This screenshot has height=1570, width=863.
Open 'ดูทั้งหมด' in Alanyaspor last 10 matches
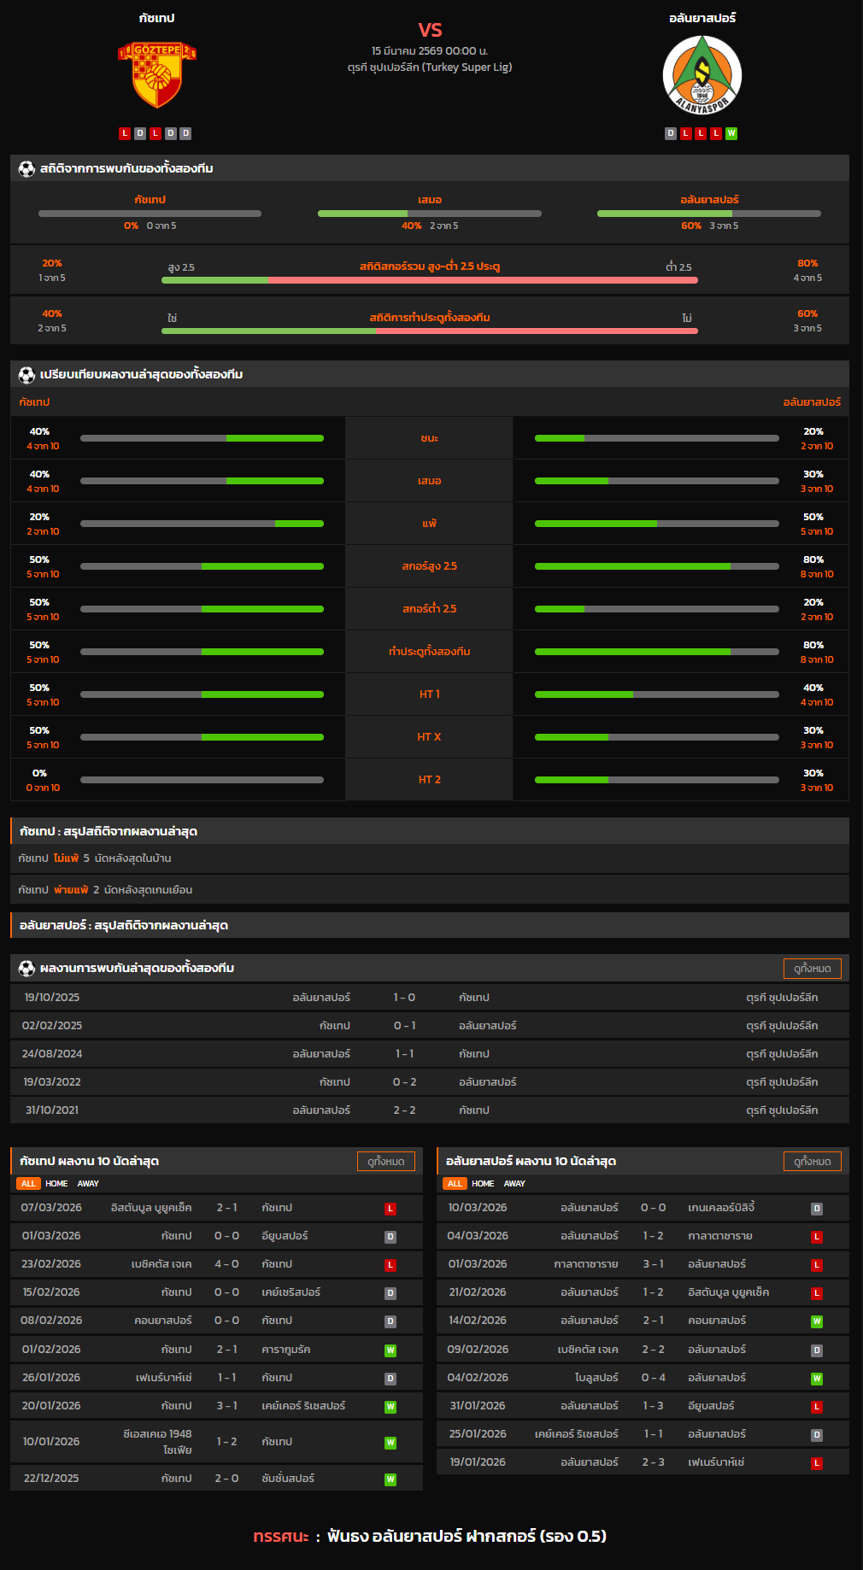coord(812,1162)
